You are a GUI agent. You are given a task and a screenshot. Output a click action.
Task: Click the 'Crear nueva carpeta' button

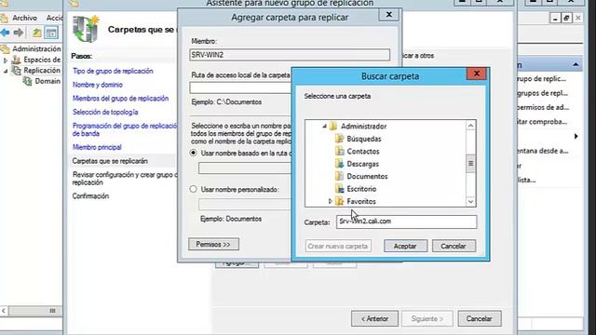[x=338, y=246]
